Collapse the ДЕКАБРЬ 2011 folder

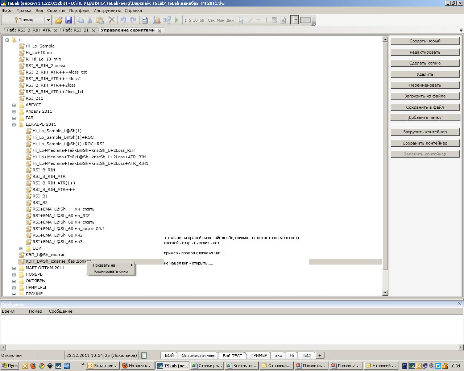[14, 125]
